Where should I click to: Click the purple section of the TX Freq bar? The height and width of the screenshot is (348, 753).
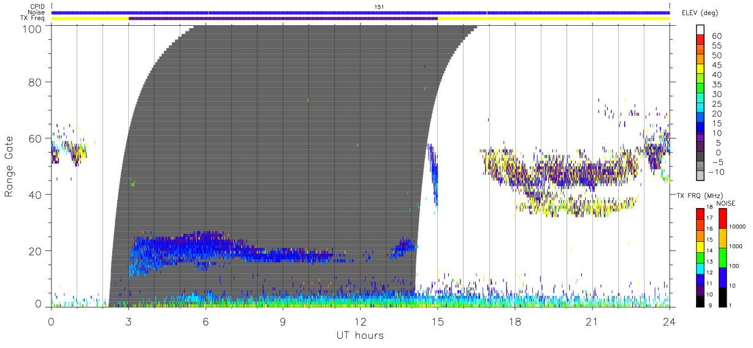tap(283, 18)
